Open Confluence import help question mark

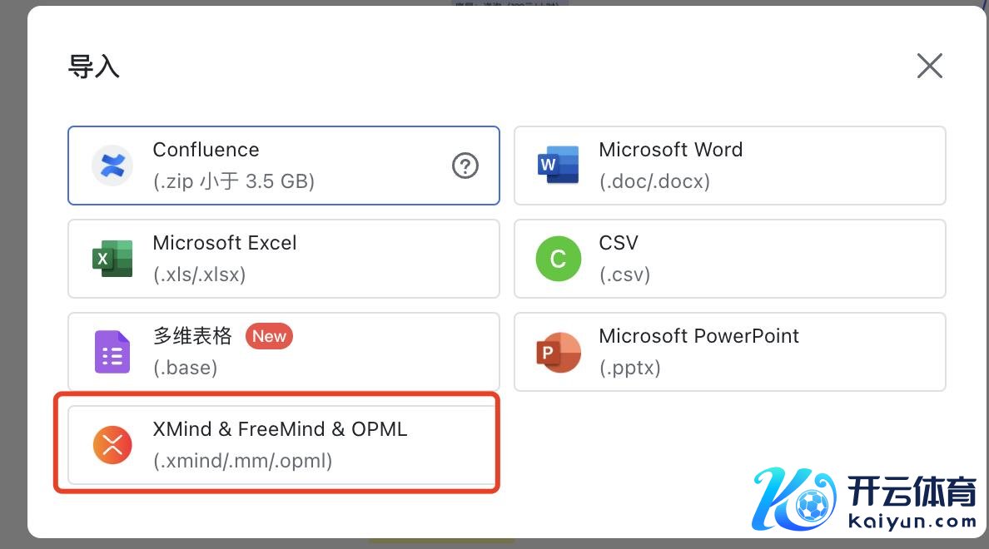[465, 166]
